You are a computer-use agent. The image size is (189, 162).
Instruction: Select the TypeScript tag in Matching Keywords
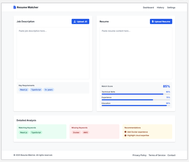pos(36,133)
